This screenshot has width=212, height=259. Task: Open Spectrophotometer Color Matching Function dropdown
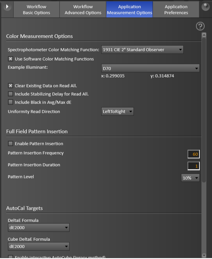point(142,50)
